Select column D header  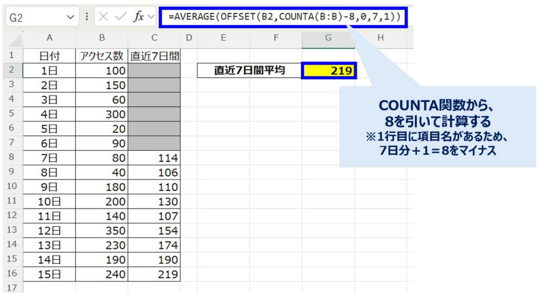[189, 38]
